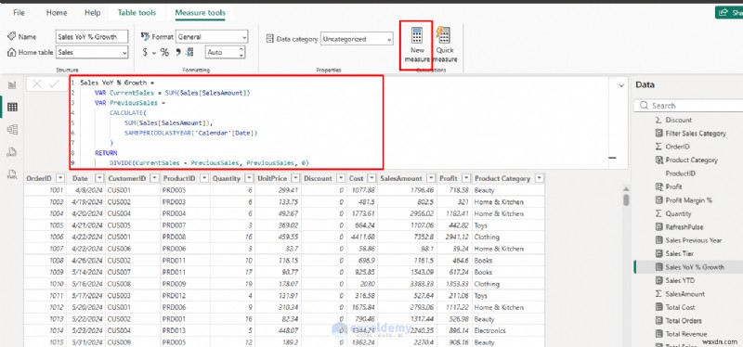Viewport: 743px width, 347px height.
Task: Click the decimal places icon
Action: coord(190,53)
